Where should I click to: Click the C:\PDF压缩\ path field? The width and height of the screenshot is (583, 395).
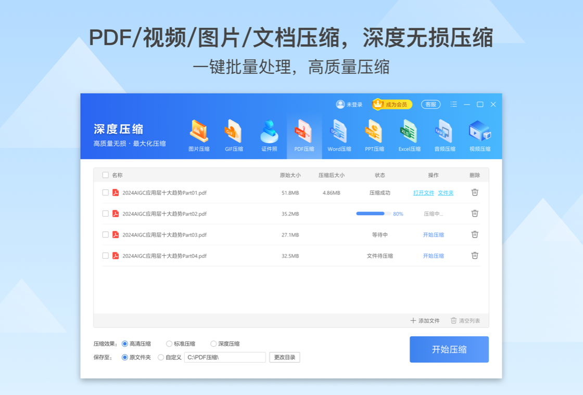pos(225,357)
